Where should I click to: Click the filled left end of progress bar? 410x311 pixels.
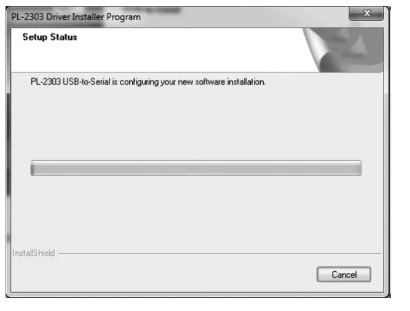33,168
